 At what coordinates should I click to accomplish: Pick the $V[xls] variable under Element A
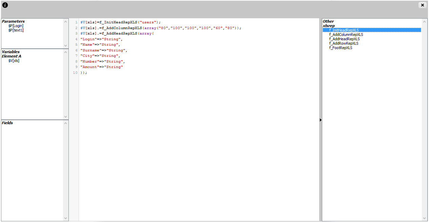click(x=14, y=61)
